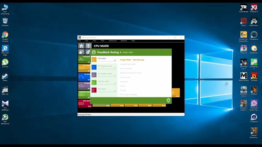The image size is (262, 147).
Task: Open Microsoft Edge desktop shortcut
Action: [x=5, y=51]
